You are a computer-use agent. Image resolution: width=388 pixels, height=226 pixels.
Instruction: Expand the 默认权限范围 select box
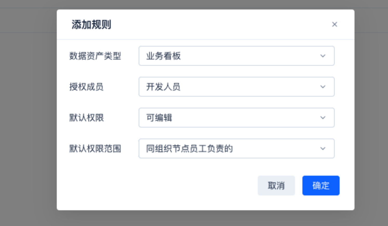click(236, 149)
